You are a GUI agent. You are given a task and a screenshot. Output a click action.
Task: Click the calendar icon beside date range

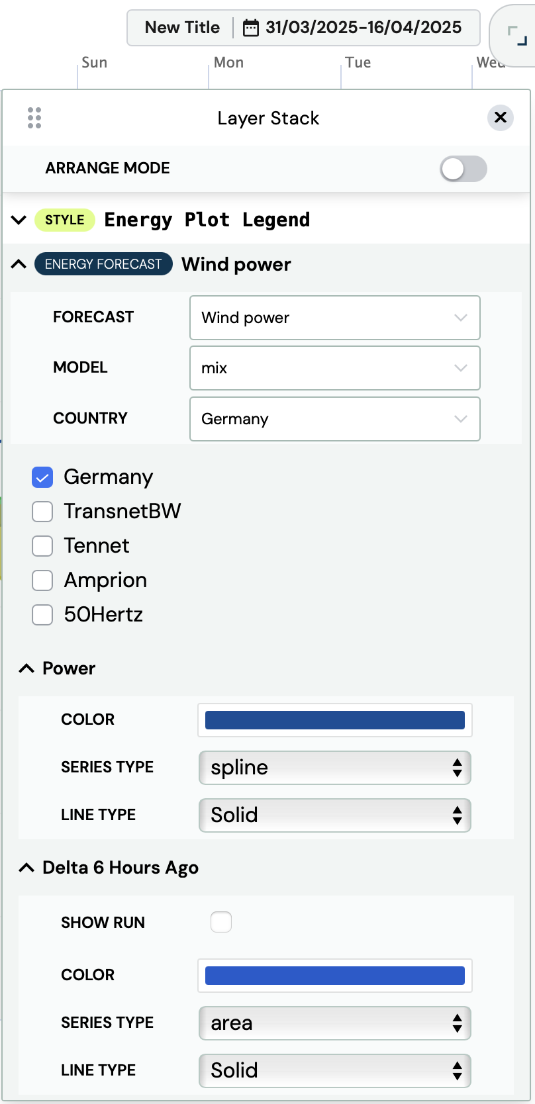point(251,28)
